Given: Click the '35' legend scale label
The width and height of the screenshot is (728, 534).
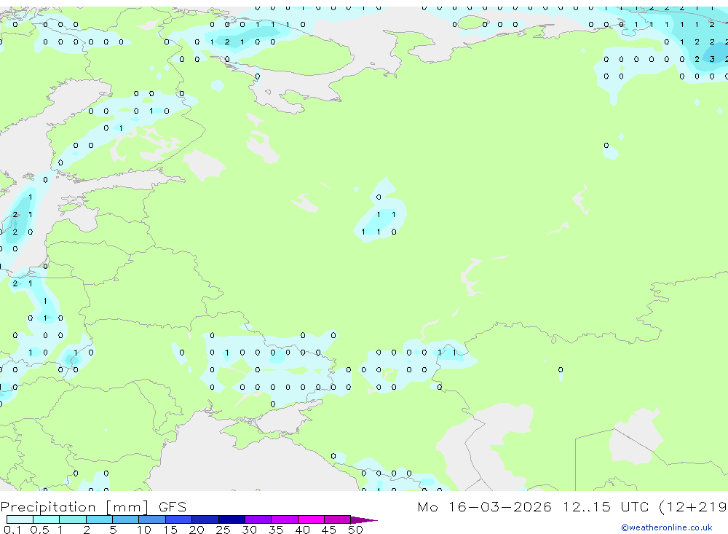Looking at the screenshot, I should [276, 530].
